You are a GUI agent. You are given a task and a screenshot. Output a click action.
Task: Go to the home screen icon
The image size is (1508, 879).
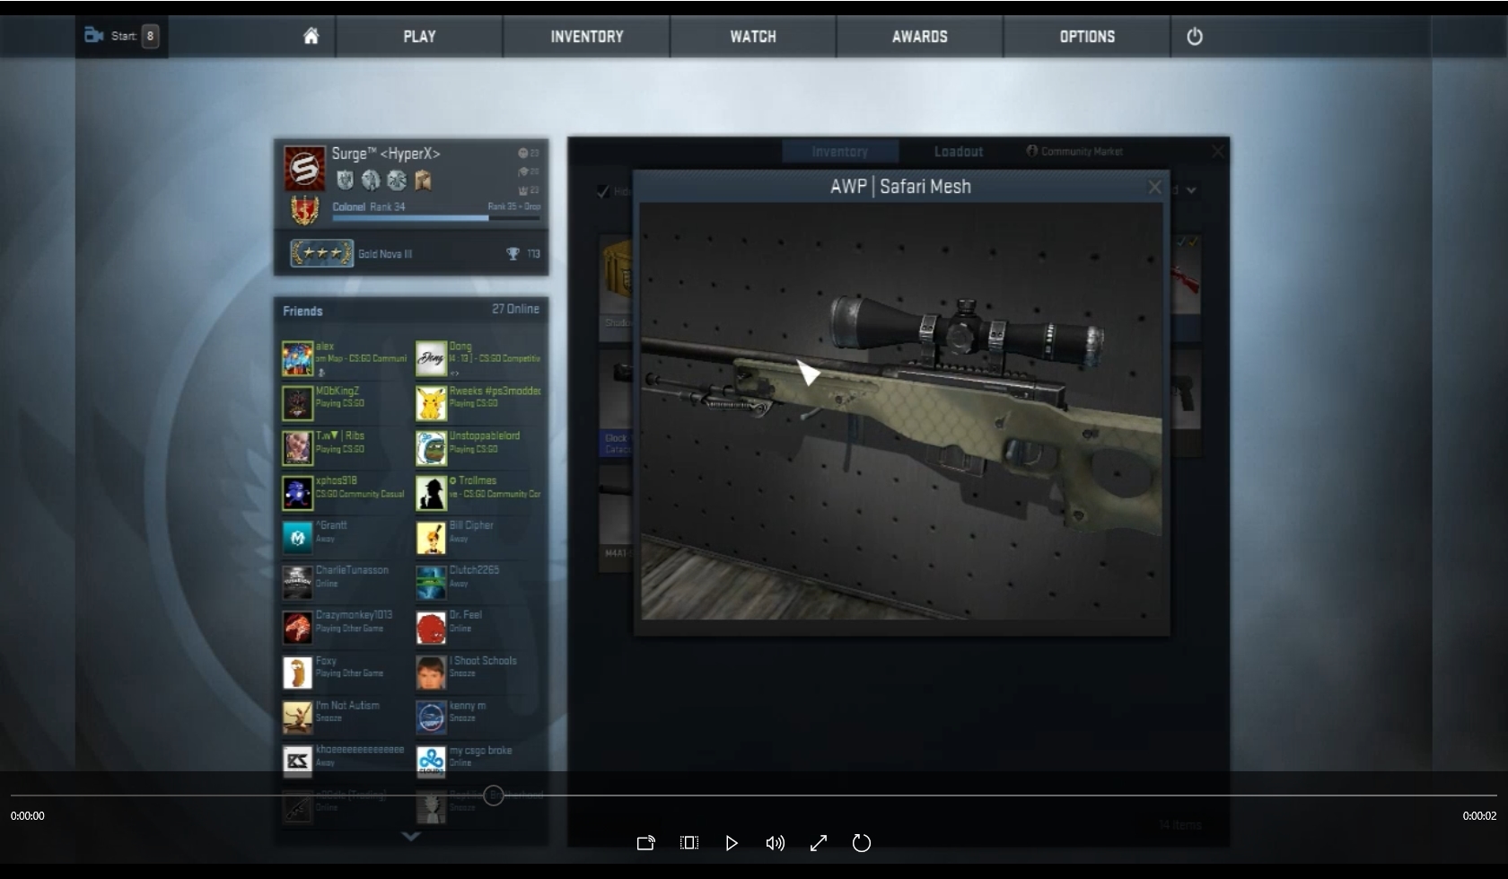click(x=311, y=36)
